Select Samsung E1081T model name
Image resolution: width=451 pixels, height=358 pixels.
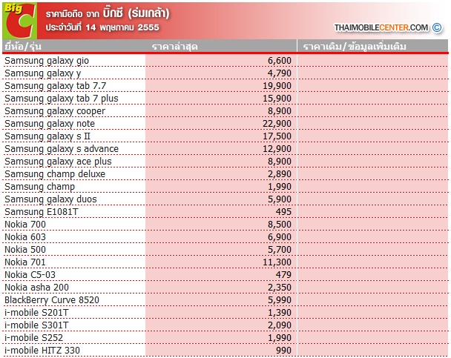[41, 212]
